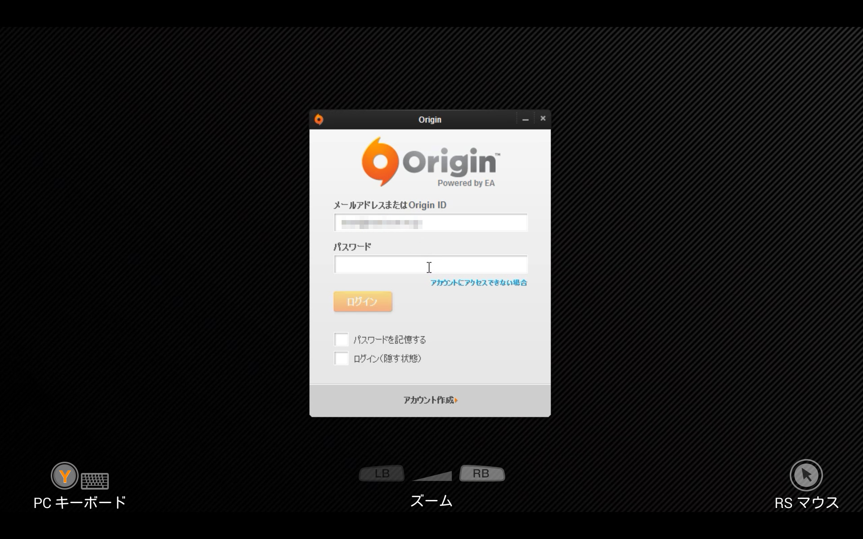Image resolution: width=863 pixels, height=539 pixels.
Task: Click the パスワードを記憶する label text
Action: tap(389, 340)
